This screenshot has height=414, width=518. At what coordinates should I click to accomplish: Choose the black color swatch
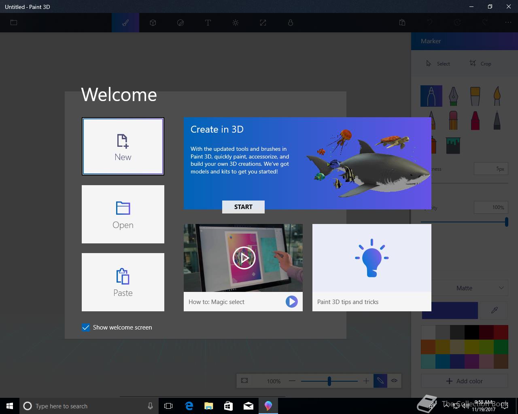click(x=472, y=332)
